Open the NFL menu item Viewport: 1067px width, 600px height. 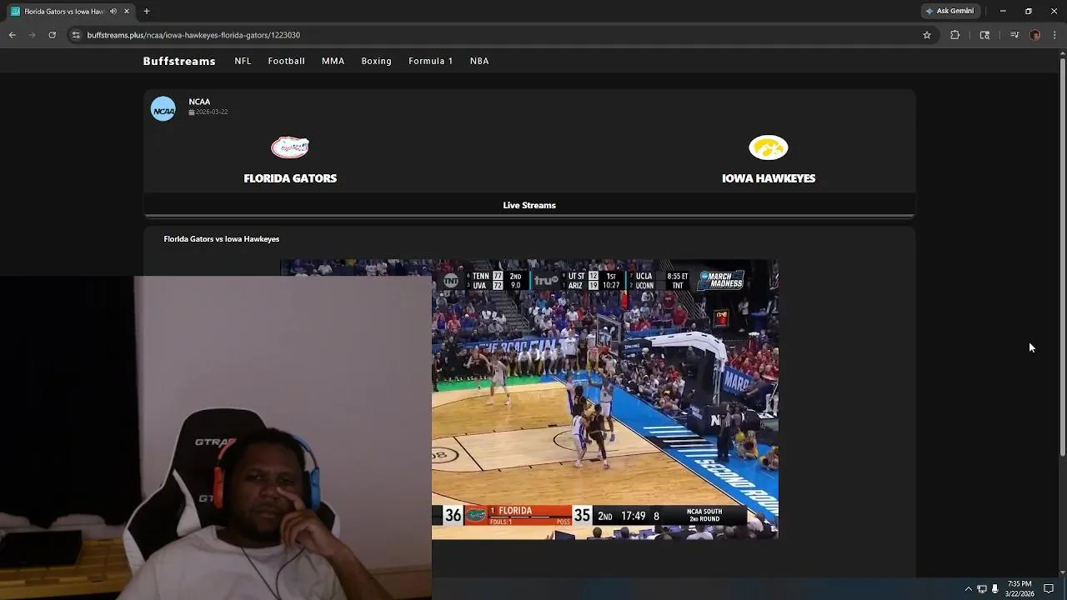pos(243,61)
